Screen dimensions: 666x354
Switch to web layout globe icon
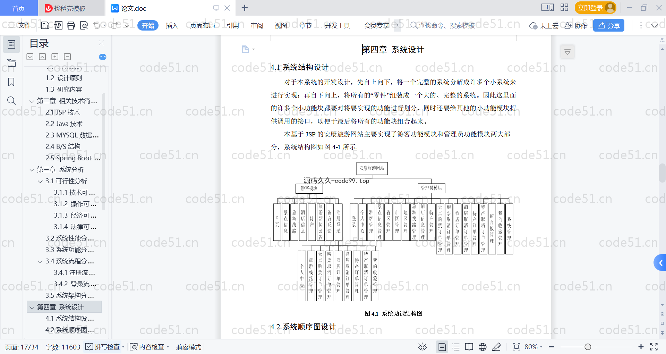[x=483, y=347]
